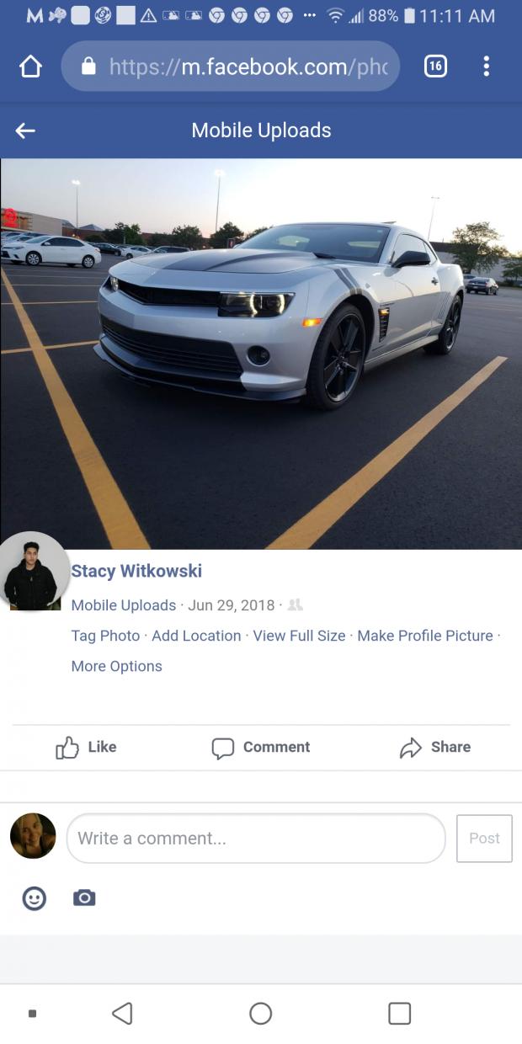Open the silver Camaro photo

pos(261,354)
